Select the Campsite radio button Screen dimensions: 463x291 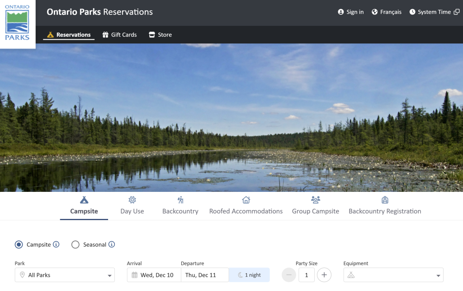tap(19, 244)
